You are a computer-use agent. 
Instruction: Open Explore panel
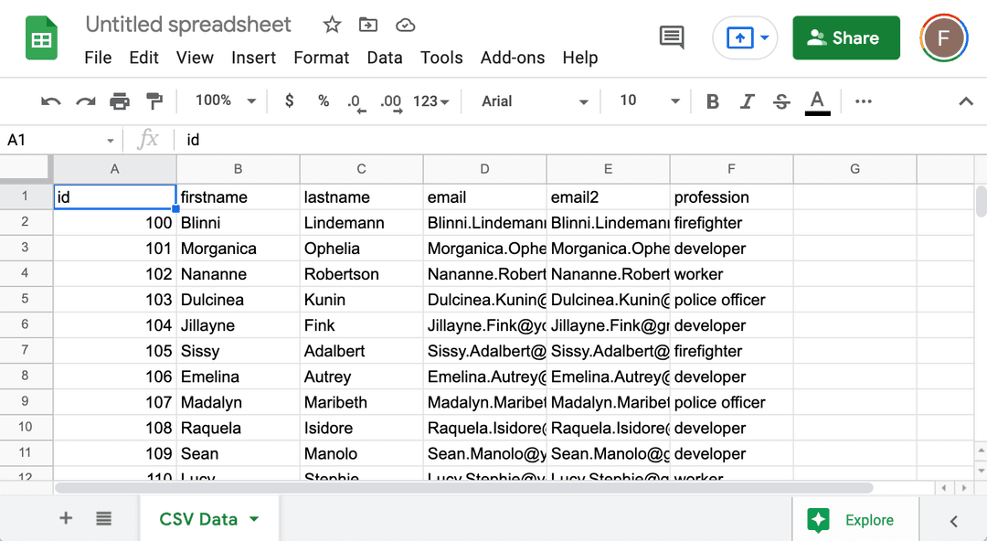click(855, 519)
